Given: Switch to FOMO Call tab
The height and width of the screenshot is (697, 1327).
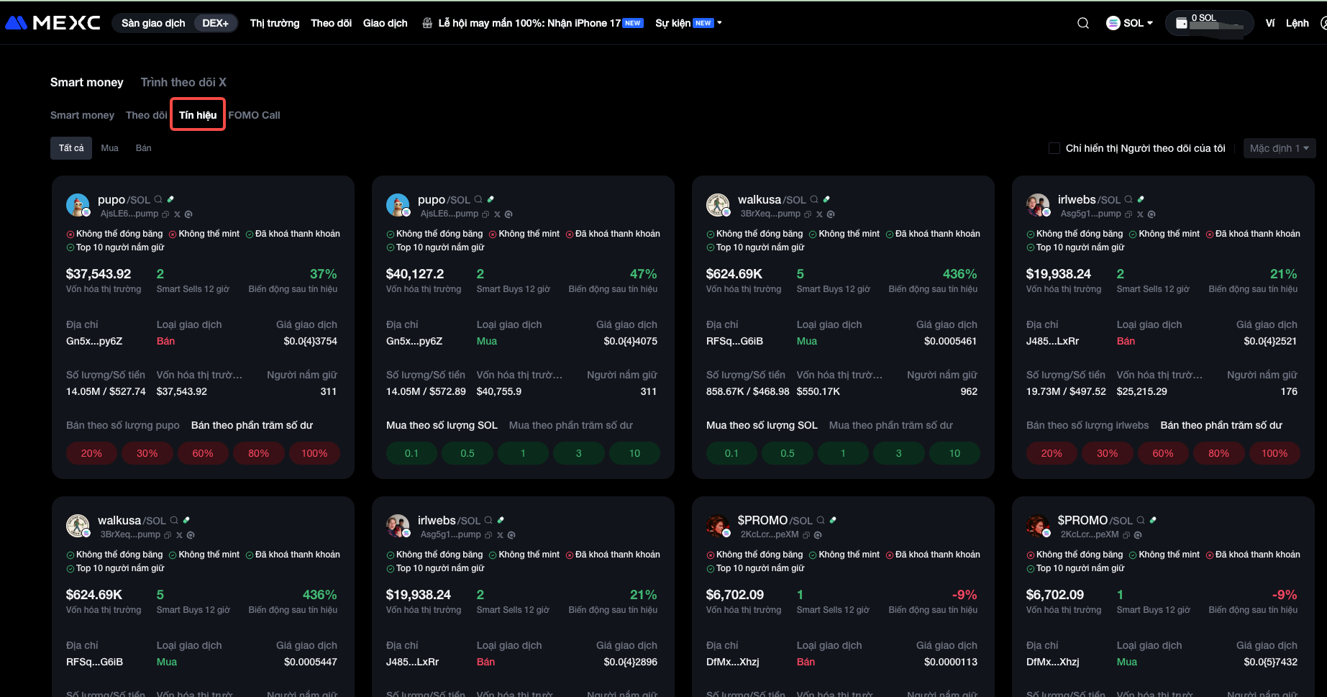Looking at the screenshot, I should (254, 115).
